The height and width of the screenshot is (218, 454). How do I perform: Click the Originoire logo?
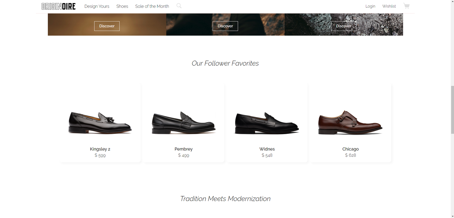pos(58,6)
